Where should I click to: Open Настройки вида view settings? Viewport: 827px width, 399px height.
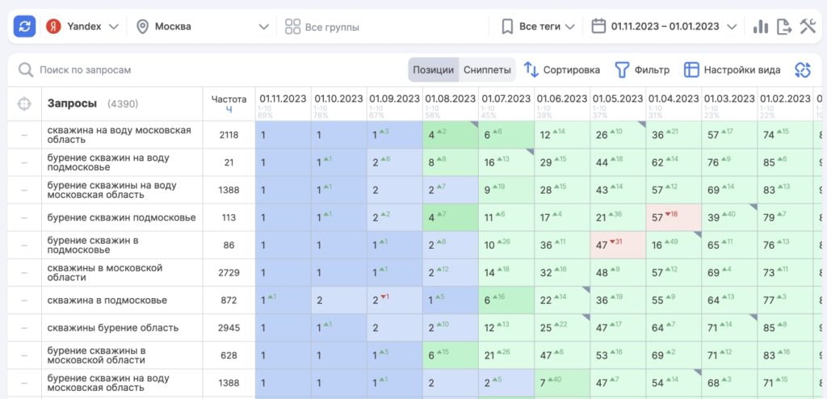pos(732,70)
